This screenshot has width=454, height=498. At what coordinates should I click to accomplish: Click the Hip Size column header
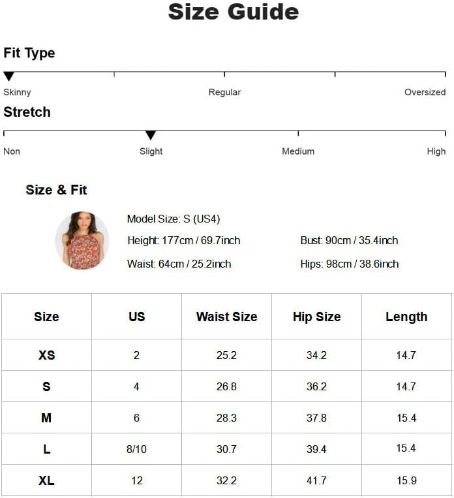[316, 317]
